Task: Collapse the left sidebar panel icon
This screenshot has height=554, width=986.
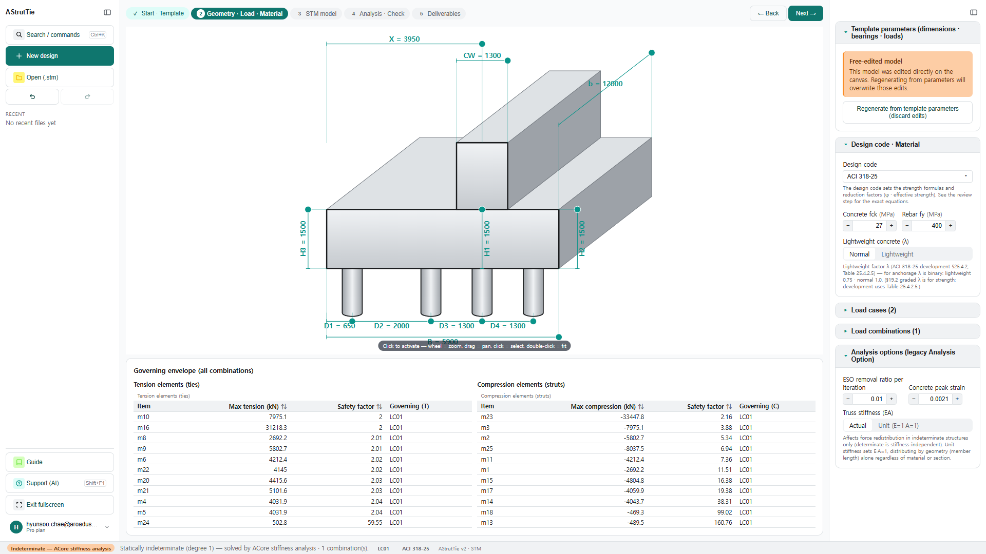Action: point(107,12)
